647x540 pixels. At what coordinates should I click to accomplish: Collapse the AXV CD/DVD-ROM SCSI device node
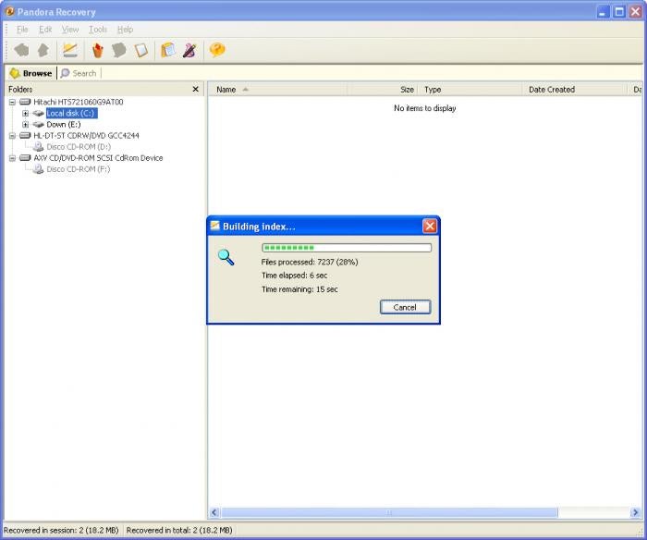[12, 158]
